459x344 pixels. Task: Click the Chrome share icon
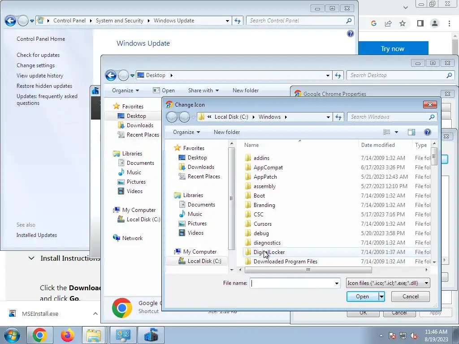[x=388, y=23]
